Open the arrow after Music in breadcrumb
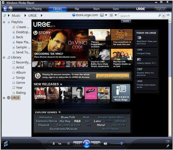173x150 pixels. [x=25, y=15]
